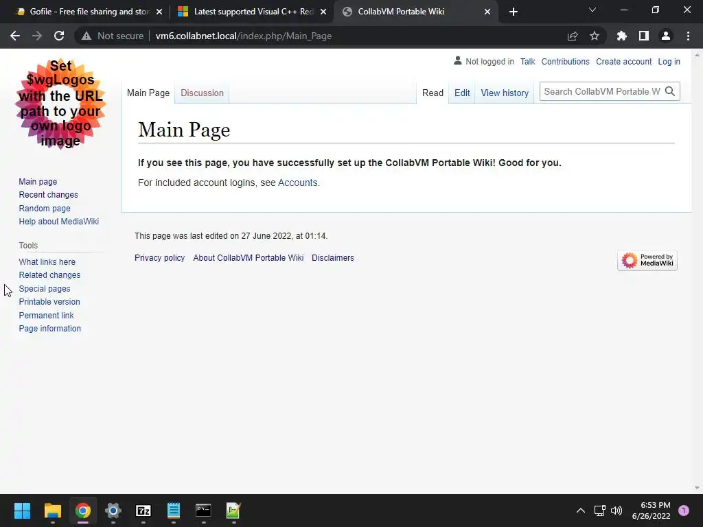Go back using the browser back arrow
The height and width of the screenshot is (527, 703).
tap(15, 36)
